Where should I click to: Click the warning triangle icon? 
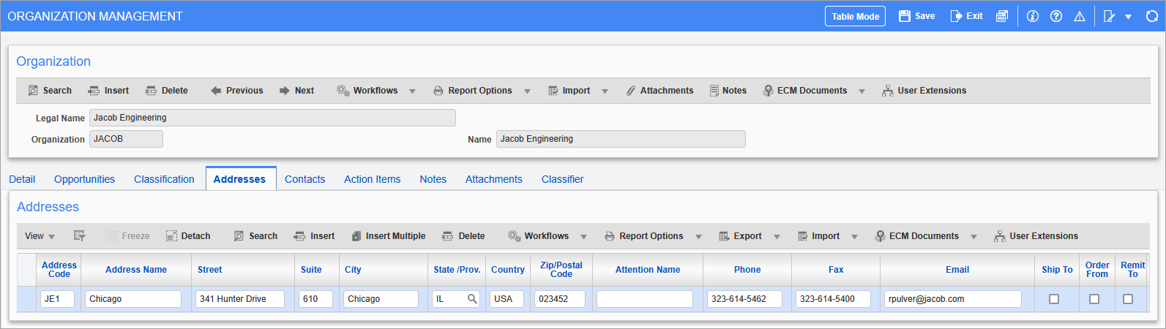tap(1079, 16)
